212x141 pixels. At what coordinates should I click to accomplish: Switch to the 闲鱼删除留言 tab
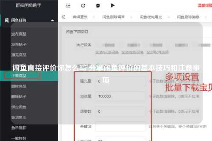(113, 17)
